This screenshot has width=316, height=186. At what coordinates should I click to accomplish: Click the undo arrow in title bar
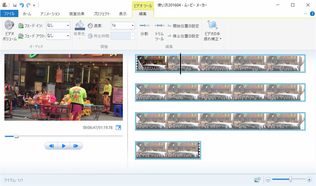[x=22, y=5]
